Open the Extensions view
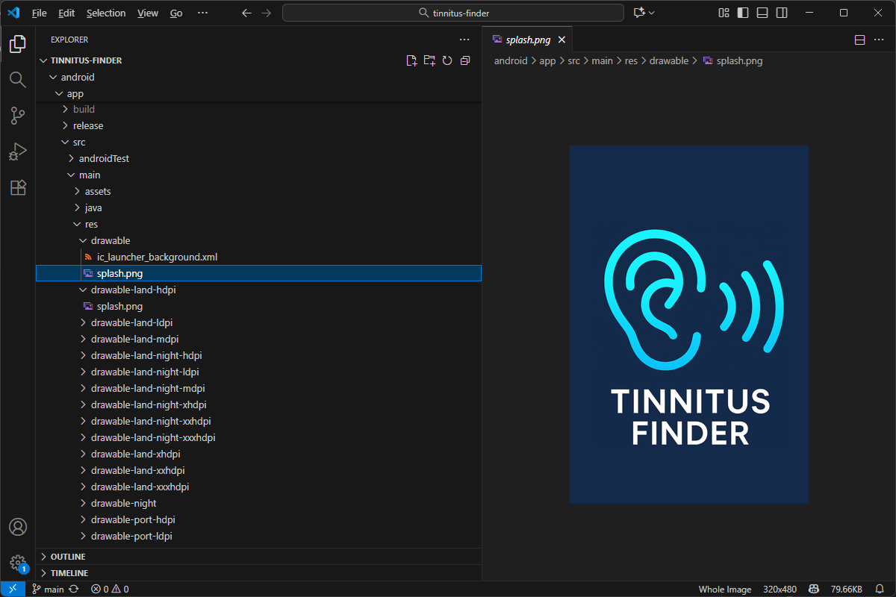 click(18, 187)
